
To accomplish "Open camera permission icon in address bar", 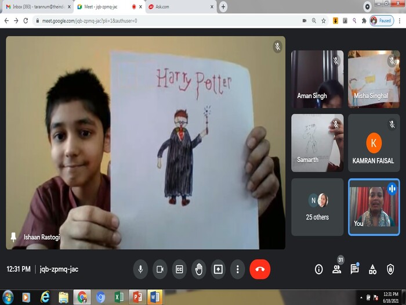I will [x=304, y=21].
